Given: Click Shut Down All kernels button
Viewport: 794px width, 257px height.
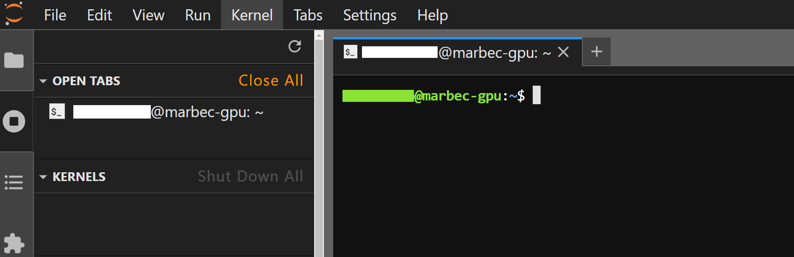Looking at the screenshot, I should point(250,176).
